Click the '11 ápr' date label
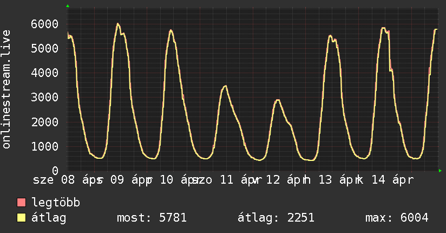This screenshot has height=233, width=446. (x=240, y=180)
